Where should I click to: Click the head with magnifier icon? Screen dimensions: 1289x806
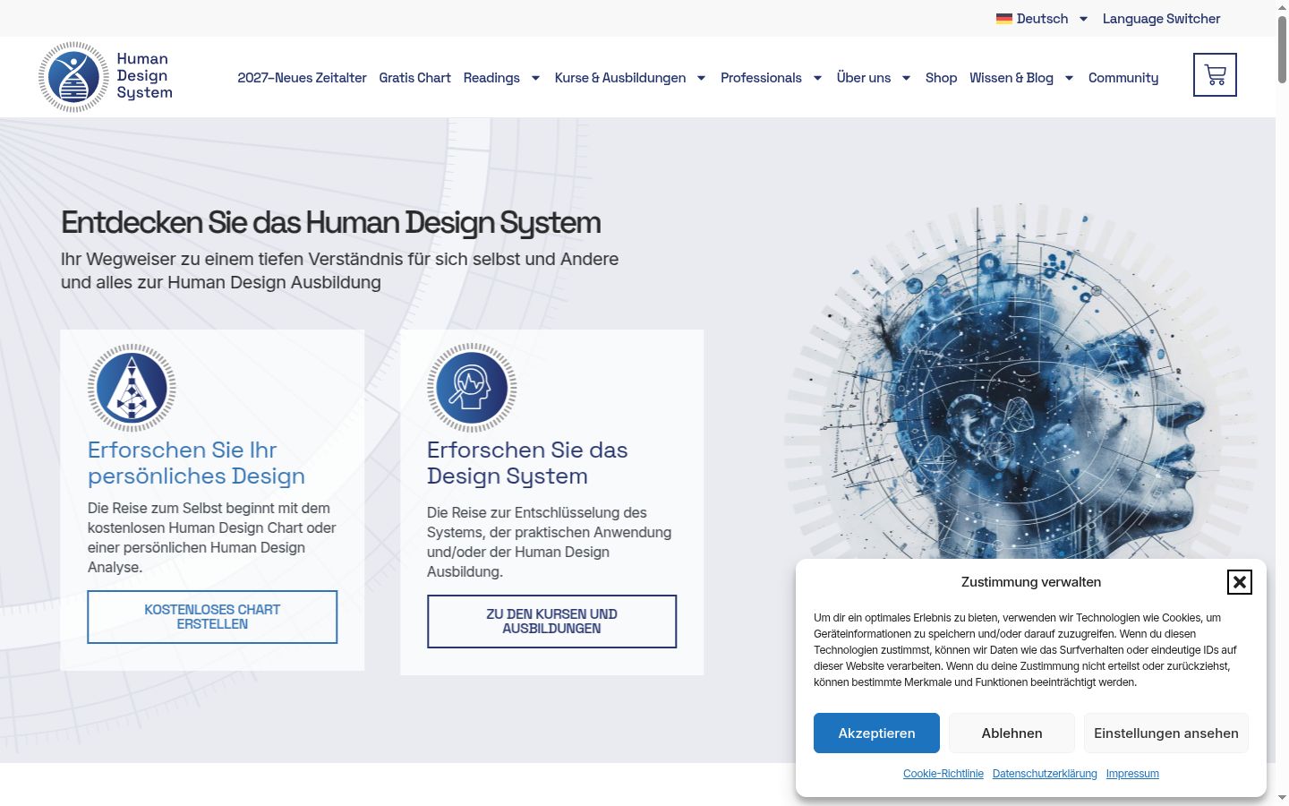471,388
